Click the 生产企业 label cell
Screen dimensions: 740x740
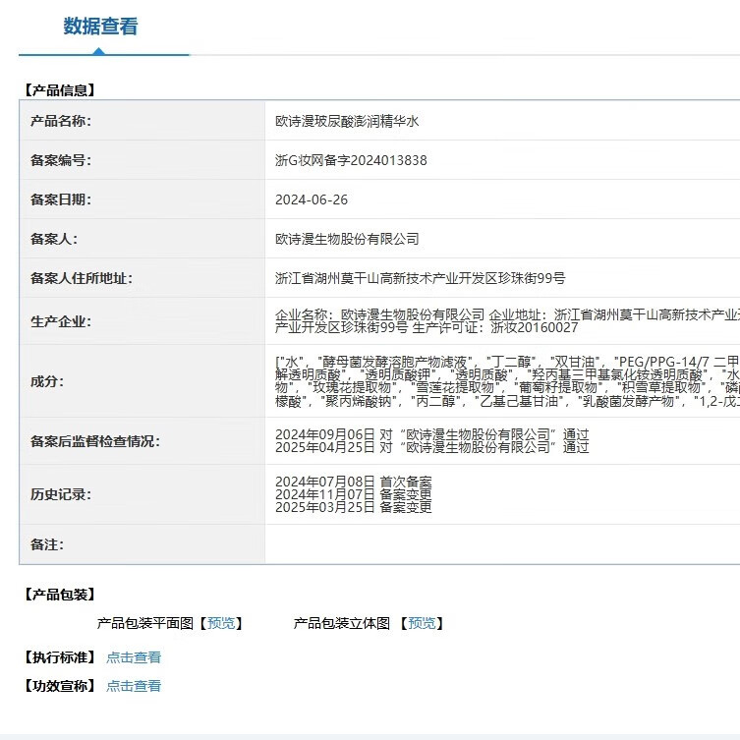point(142,321)
